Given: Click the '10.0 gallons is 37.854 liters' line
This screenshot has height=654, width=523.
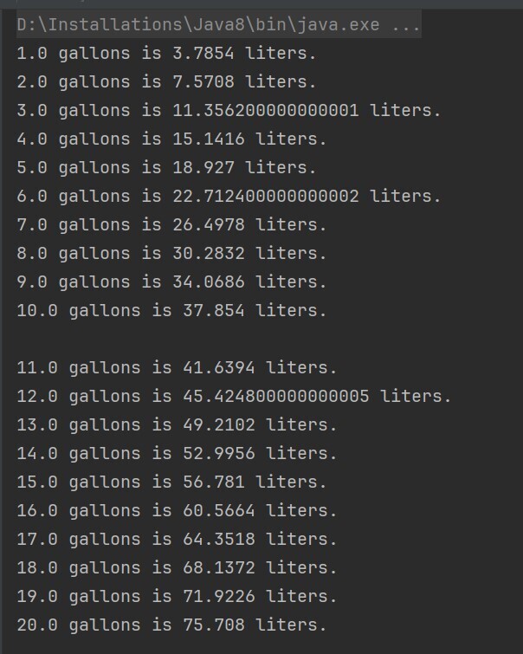Looking at the screenshot, I should coord(171,311).
